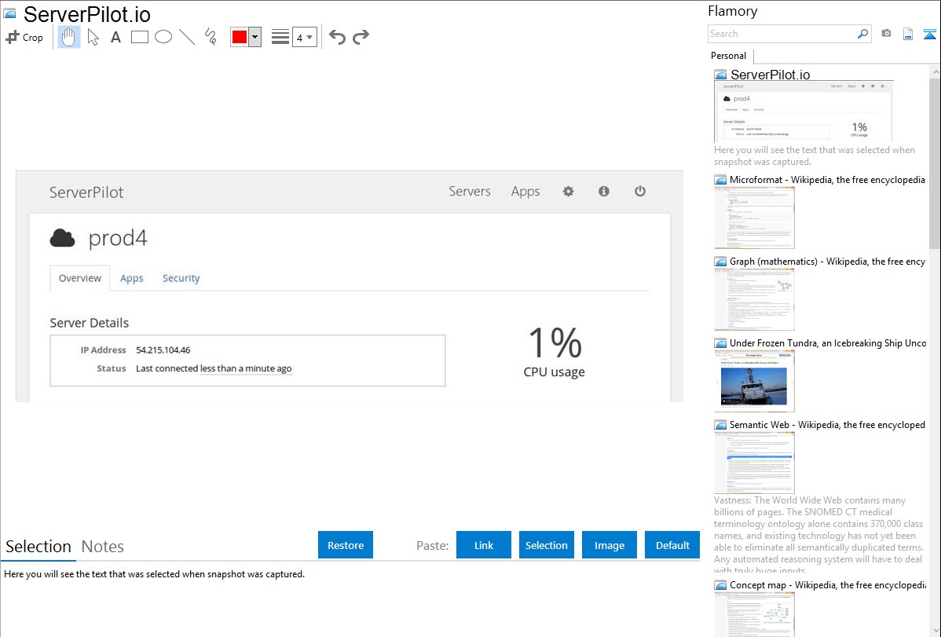Click the icon beside Semantic Web snapshot
This screenshot has width=941, height=637.
coord(720,424)
